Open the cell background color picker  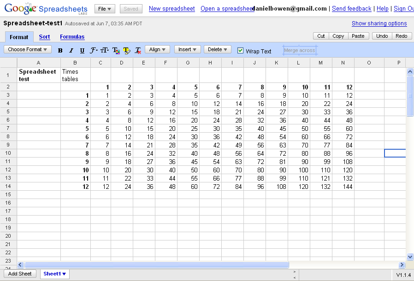[x=127, y=51]
